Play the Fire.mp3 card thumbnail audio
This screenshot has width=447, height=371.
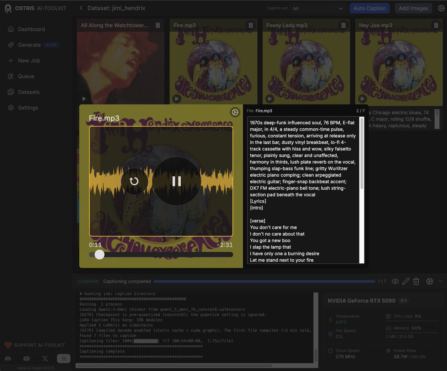pos(177,99)
